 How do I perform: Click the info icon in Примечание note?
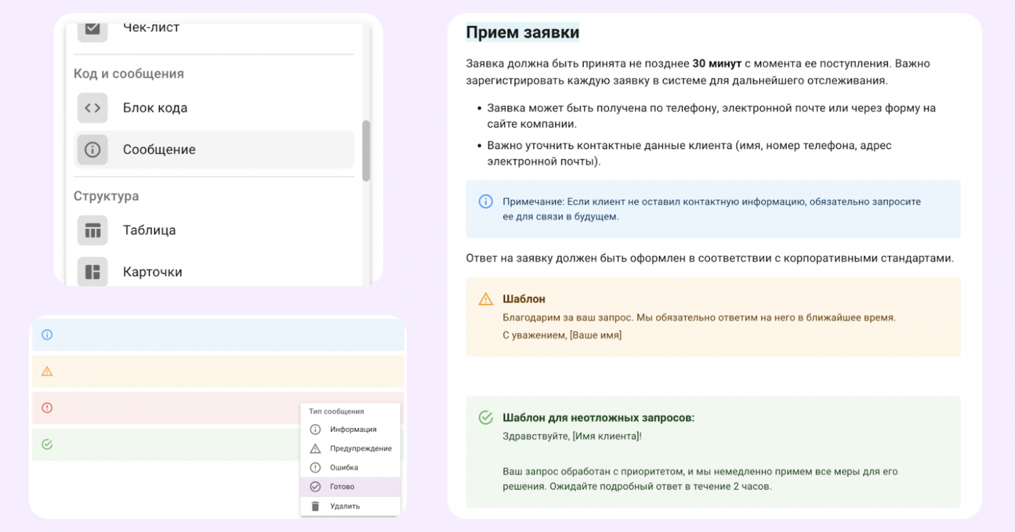pyautogui.click(x=485, y=202)
